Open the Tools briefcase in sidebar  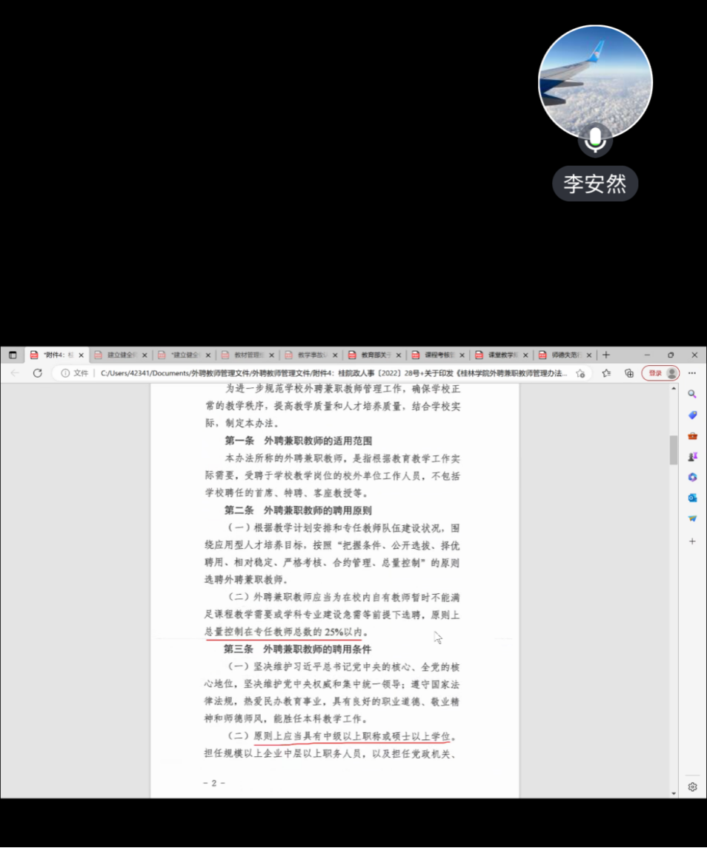click(692, 435)
